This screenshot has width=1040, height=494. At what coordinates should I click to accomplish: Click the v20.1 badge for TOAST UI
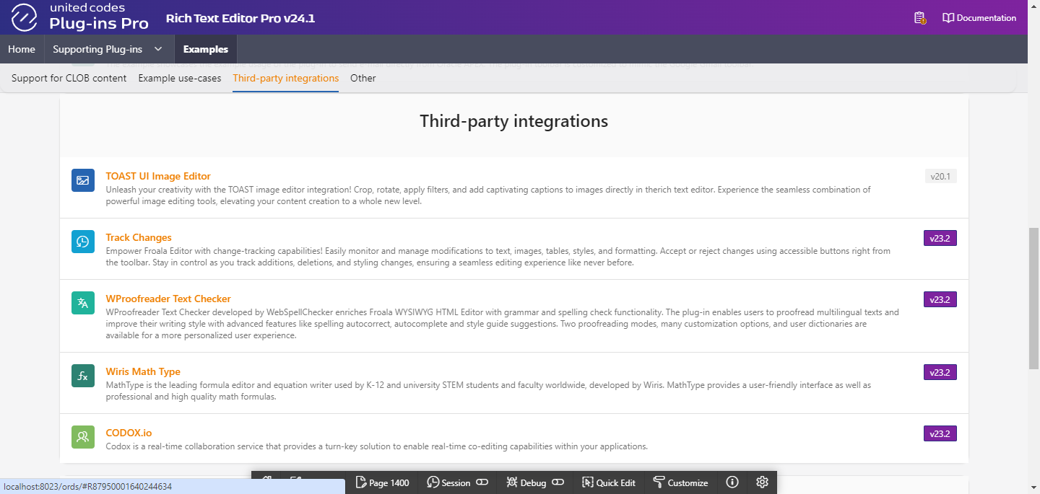(x=940, y=176)
